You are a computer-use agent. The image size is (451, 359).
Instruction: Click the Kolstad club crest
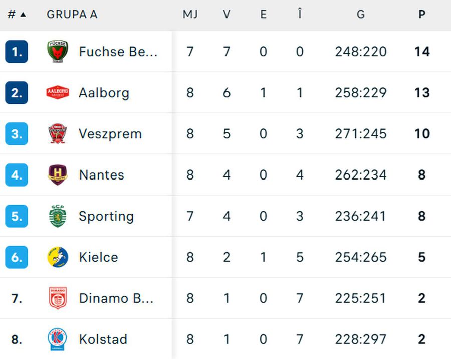tap(57, 339)
